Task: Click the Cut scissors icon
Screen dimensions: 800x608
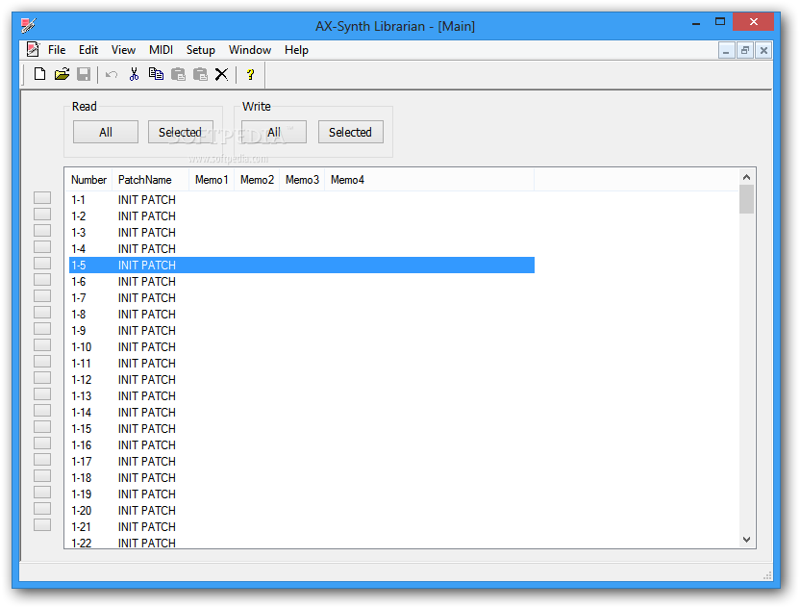Action: click(134, 74)
